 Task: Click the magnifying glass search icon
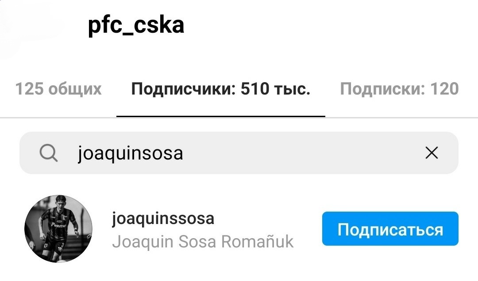click(x=49, y=153)
